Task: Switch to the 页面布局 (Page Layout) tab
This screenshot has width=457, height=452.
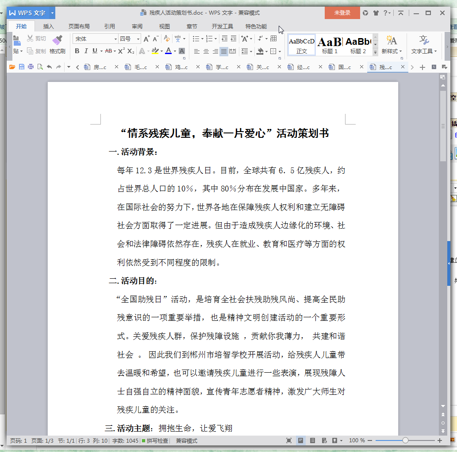Action: tap(79, 27)
